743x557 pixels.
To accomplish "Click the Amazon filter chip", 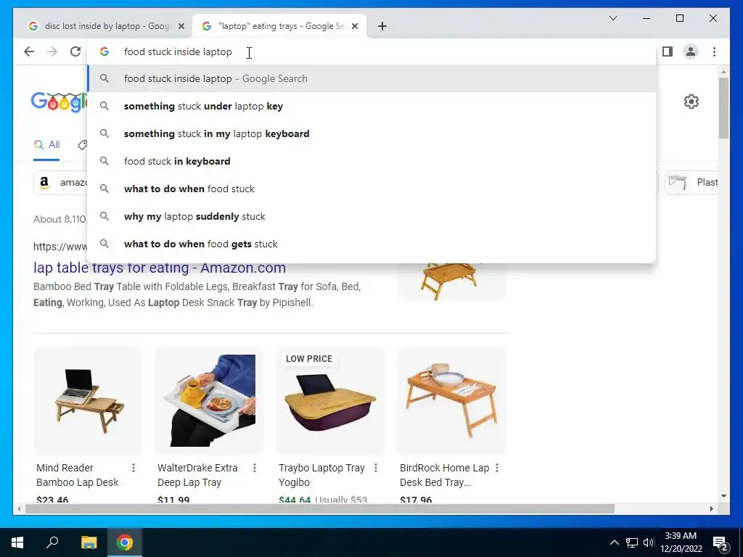I will (61, 183).
